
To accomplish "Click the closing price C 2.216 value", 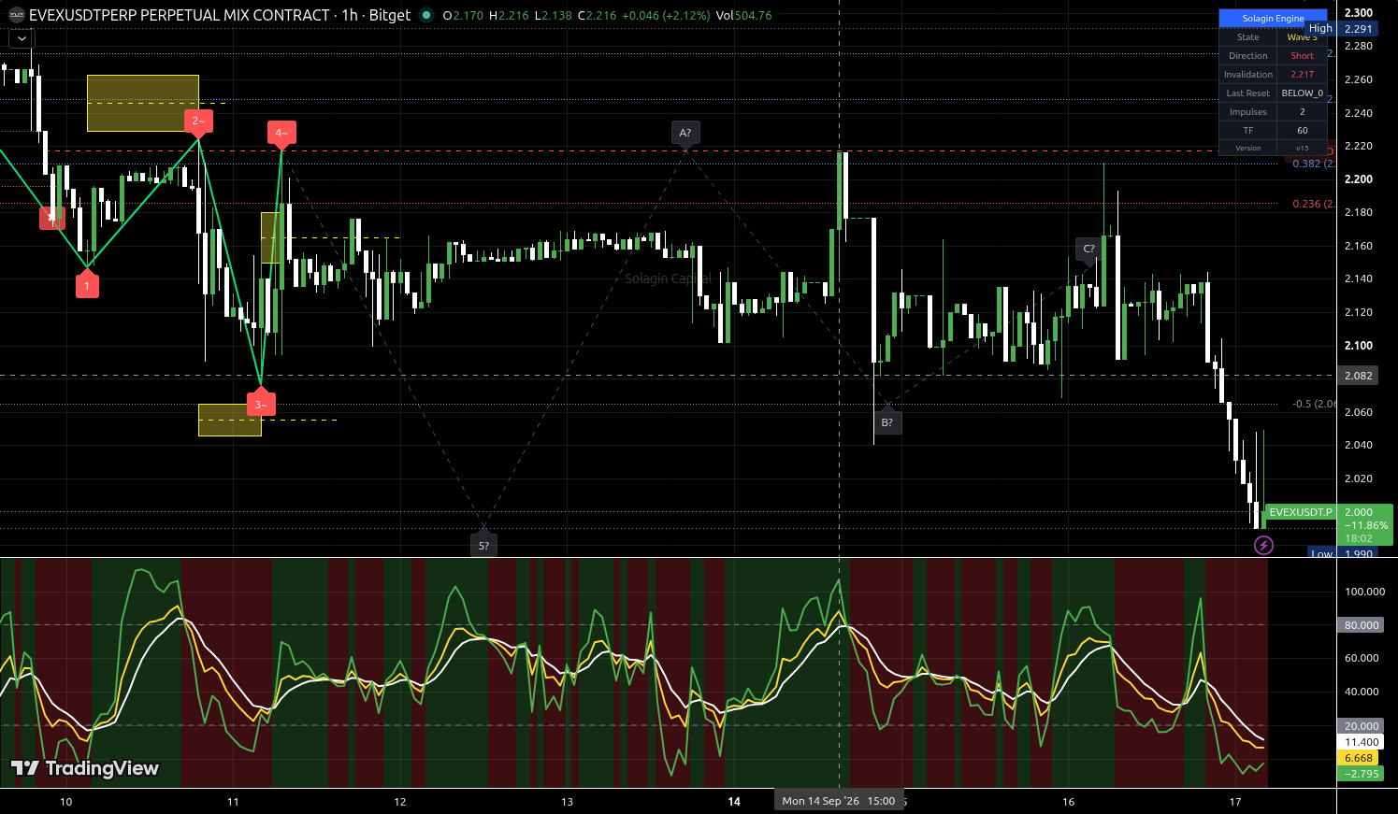I will pos(598,15).
